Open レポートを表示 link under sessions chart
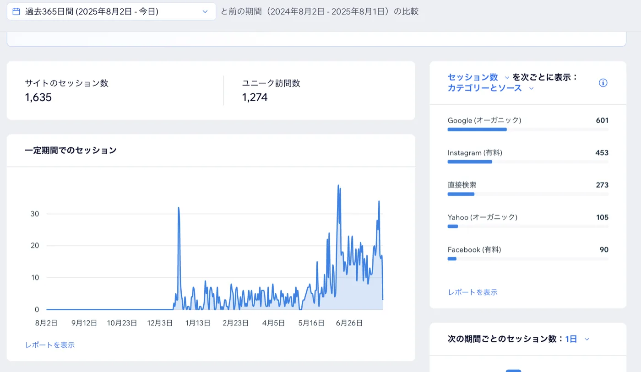Screen dimensions: 641x372 (50, 345)
